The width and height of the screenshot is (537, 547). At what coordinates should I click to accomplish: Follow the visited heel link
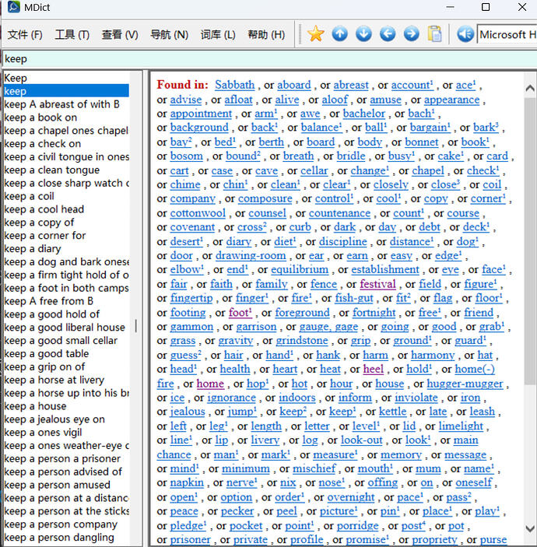(374, 369)
